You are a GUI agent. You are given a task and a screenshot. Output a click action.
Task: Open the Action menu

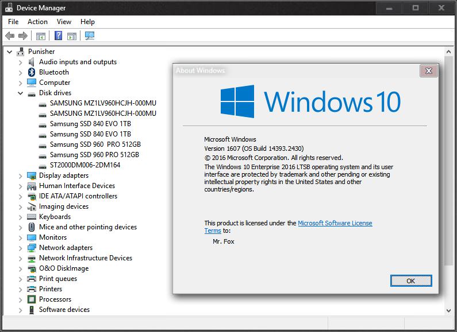coord(37,22)
